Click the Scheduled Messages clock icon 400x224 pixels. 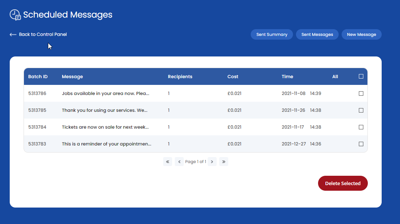[x=15, y=15]
